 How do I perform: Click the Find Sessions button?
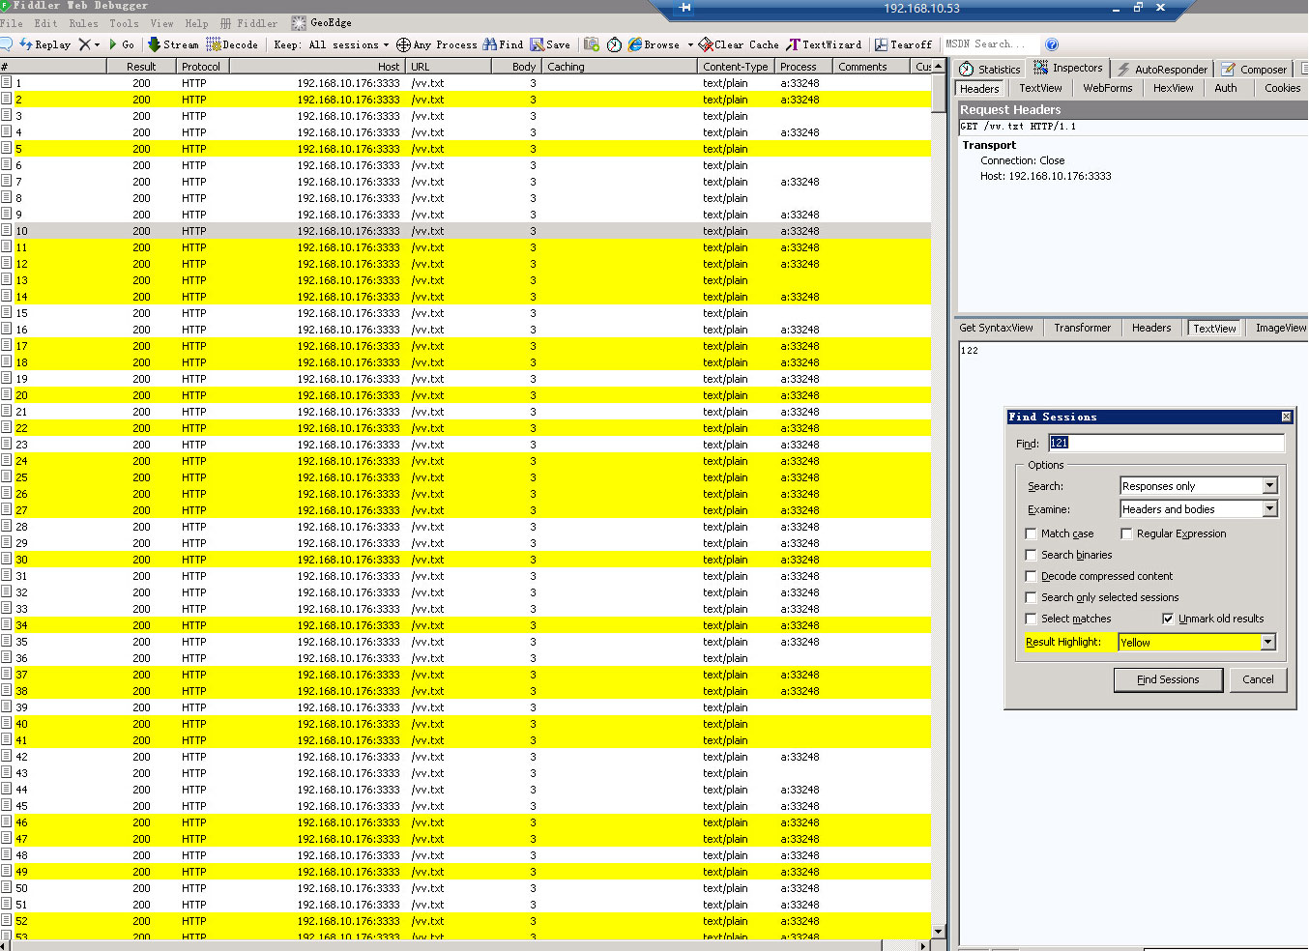[x=1168, y=679]
